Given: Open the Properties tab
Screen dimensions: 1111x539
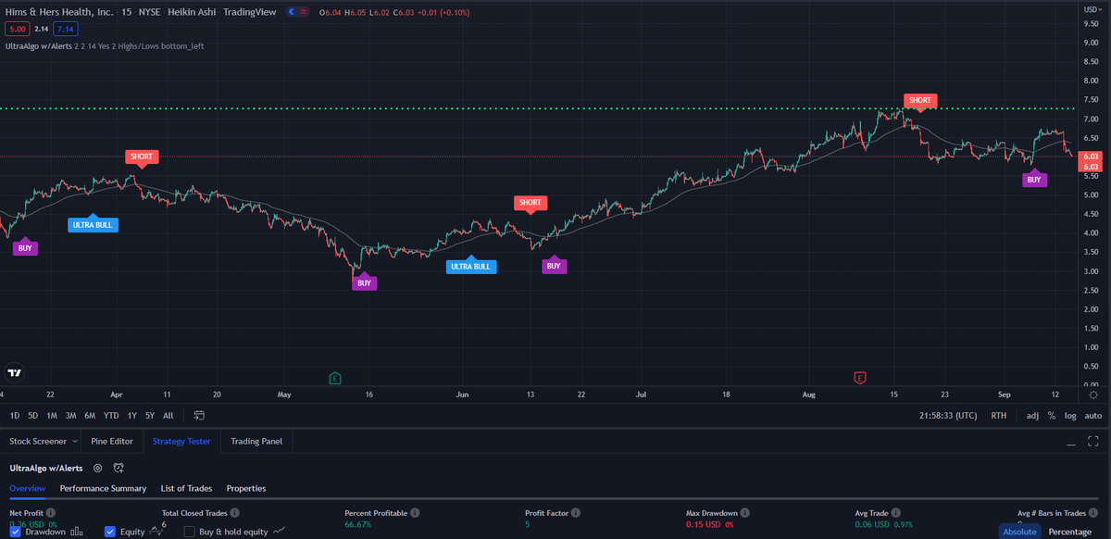Looking at the screenshot, I should point(246,488).
